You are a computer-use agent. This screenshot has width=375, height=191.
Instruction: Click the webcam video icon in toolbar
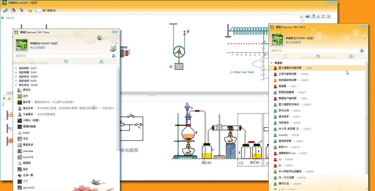point(13,11)
